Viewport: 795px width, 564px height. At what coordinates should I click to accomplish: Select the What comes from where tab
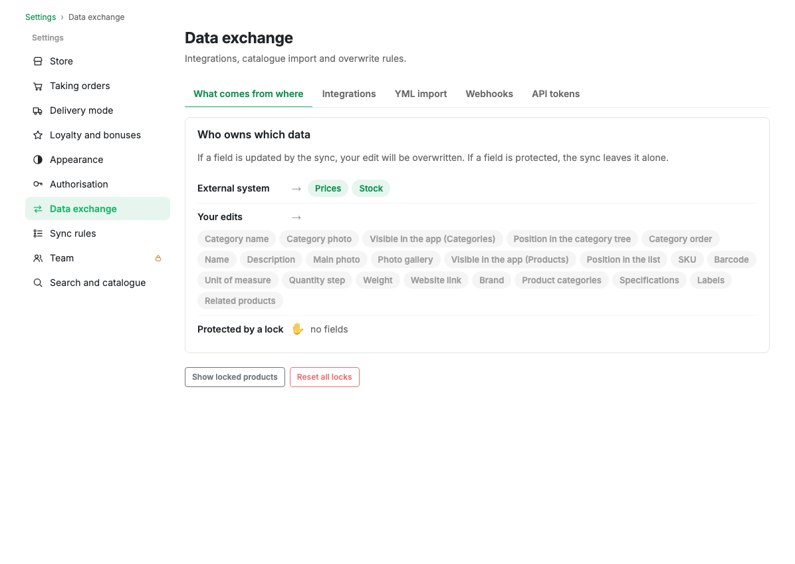(249, 94)
